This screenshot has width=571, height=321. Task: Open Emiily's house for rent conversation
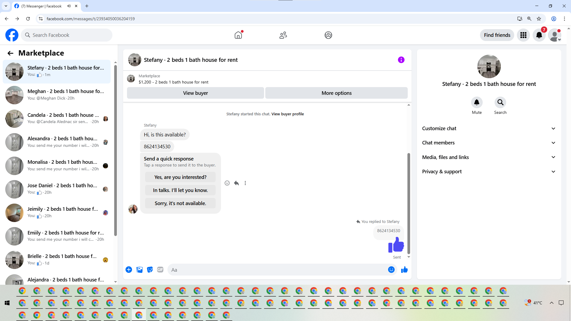point(57,236)
